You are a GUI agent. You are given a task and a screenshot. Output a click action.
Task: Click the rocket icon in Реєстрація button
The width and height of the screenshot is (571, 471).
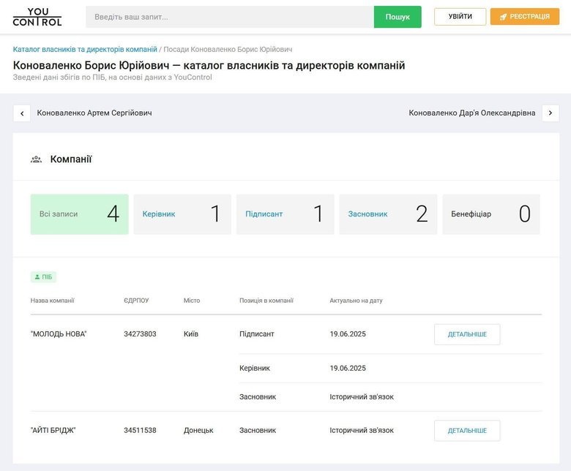pos(503,17)
